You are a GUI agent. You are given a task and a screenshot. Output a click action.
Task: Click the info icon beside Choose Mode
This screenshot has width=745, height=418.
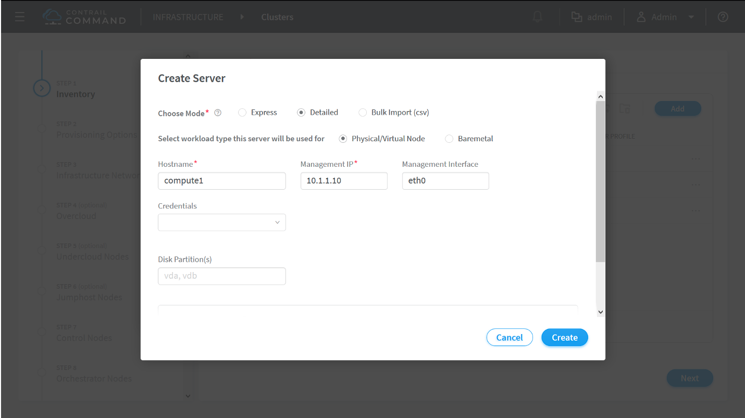point(218,113)
